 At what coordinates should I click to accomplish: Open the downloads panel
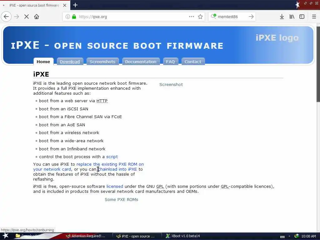tap(282, 17)
